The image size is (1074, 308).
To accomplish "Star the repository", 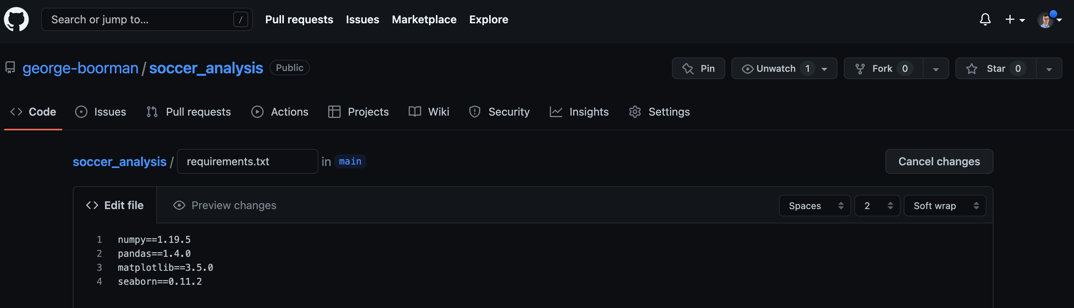I will pos(995,69).
